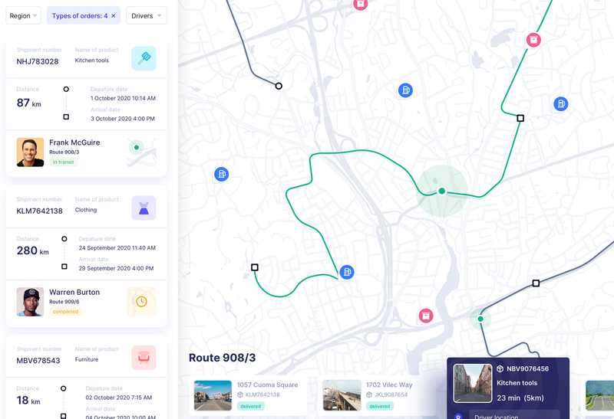Viewport: 614px width, 419px height.
Task: Select the pink package marker beside the upper green route
Action: point(533,39)
